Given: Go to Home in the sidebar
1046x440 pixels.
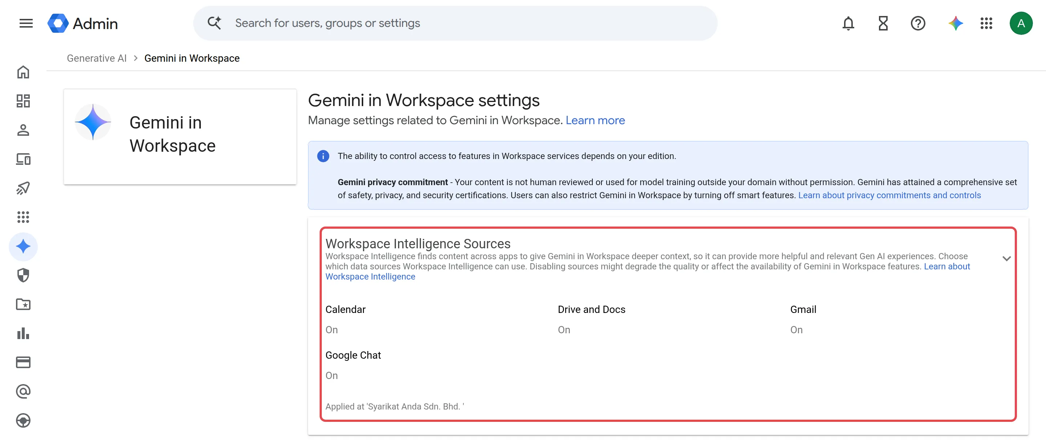Looking at the screenshot, I should click(x=23, y=72).
